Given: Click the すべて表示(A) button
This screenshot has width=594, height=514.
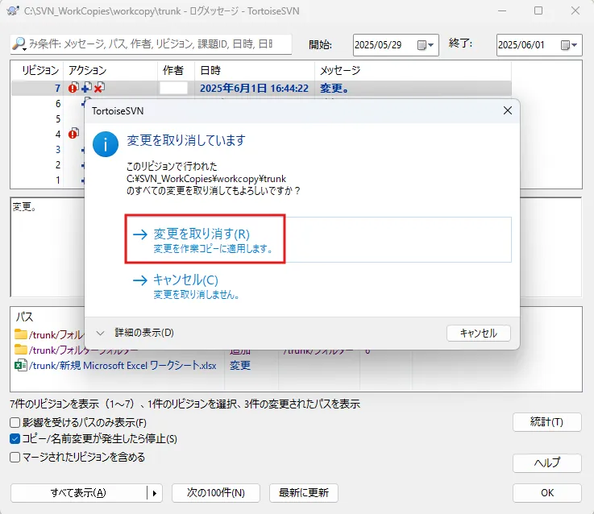Looking at the screenshot, I should 79,493.
